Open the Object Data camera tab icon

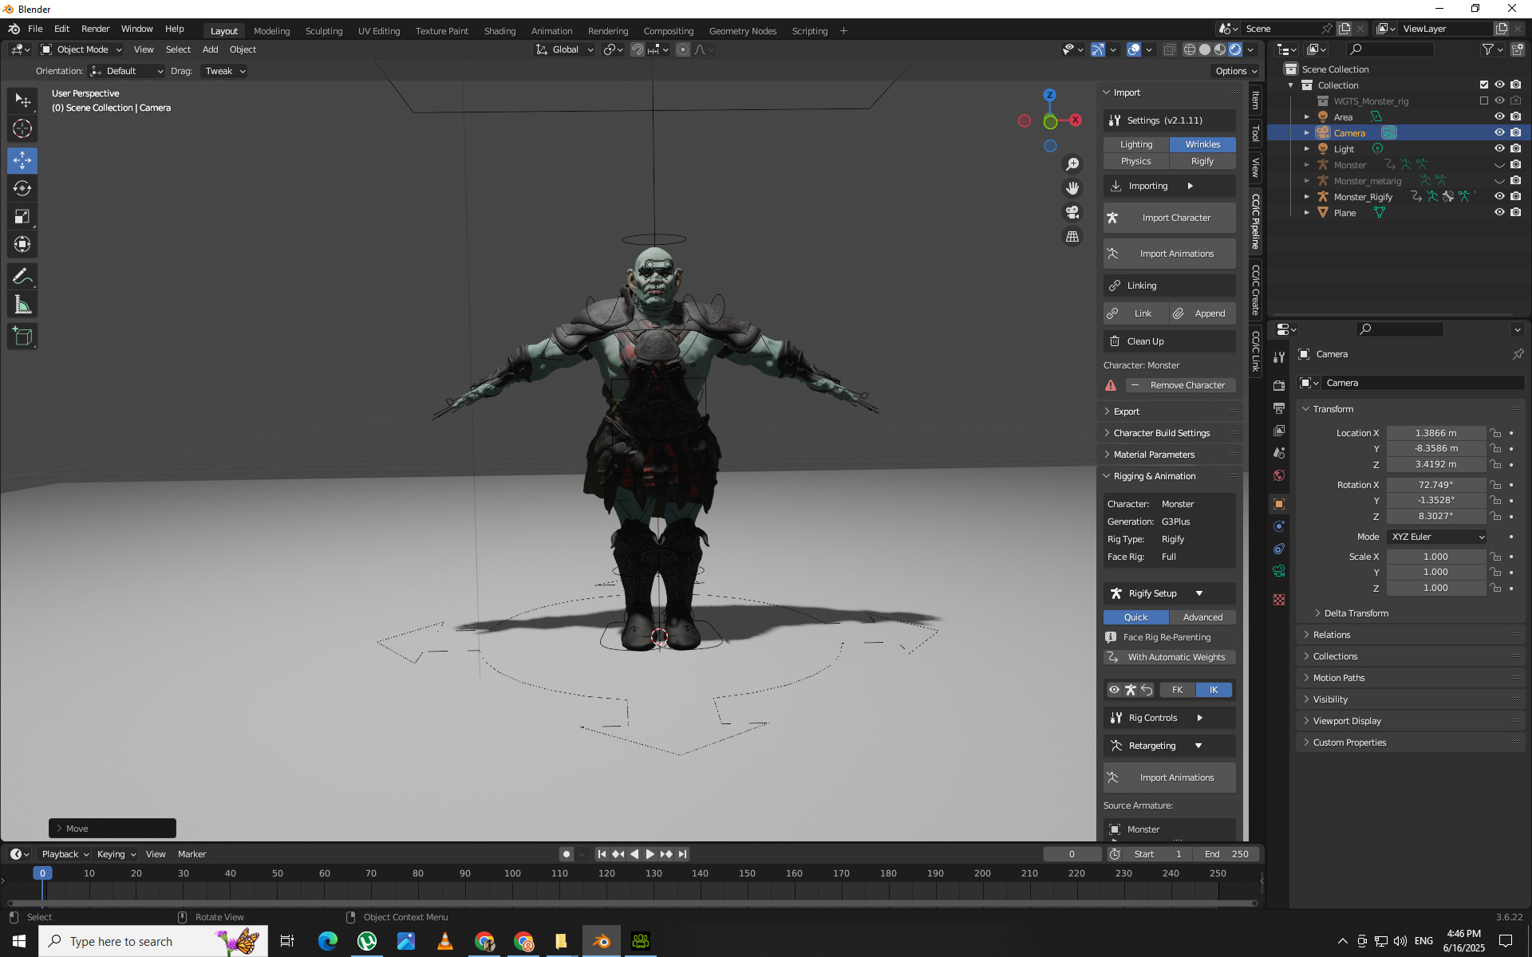click(1279, 571)
